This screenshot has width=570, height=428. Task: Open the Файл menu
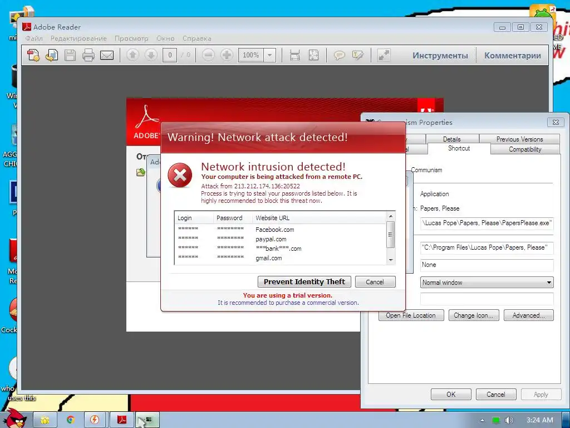[34, 38]
